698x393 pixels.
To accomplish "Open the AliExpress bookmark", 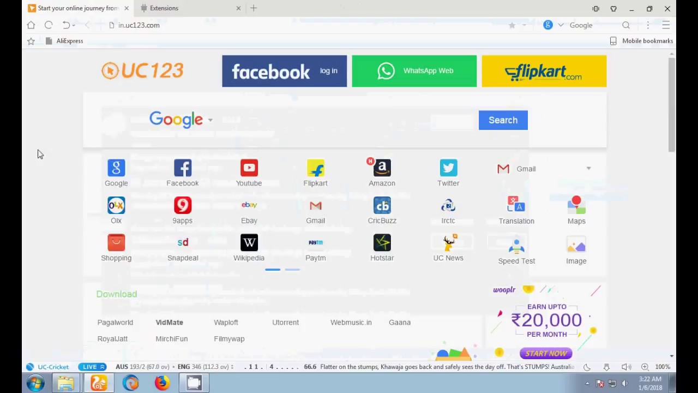I will click(64, 41).
